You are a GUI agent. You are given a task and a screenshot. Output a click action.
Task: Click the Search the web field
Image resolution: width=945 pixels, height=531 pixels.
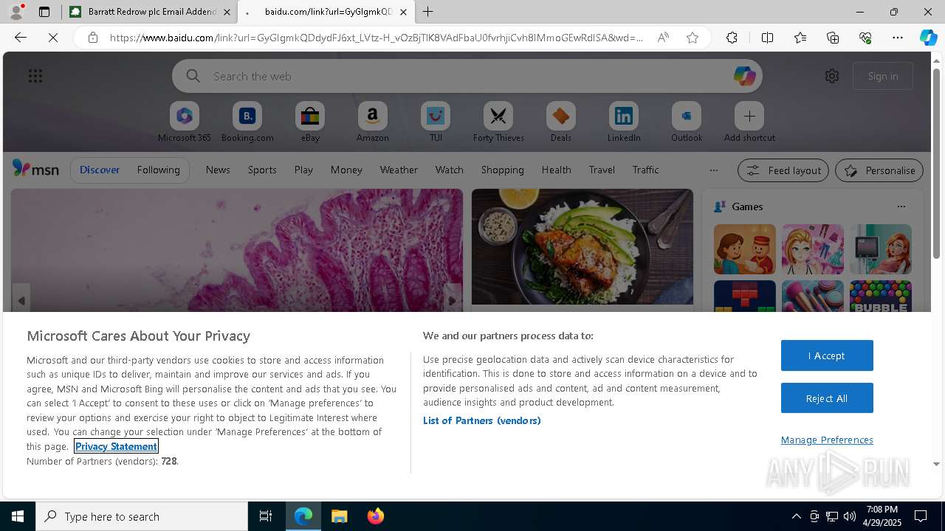coord(467,76)
